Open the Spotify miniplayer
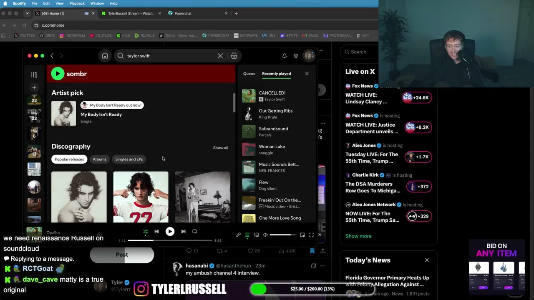 [x=302, y=235]
